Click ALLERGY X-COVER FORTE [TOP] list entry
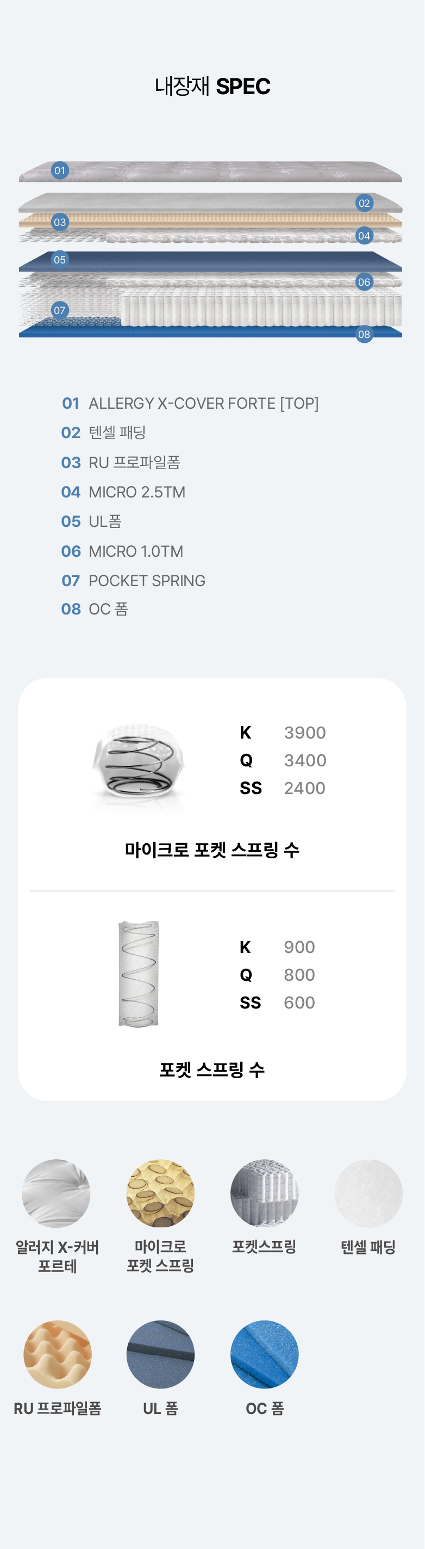Screen dimensions: 425x1549 (x=203, y=403)
